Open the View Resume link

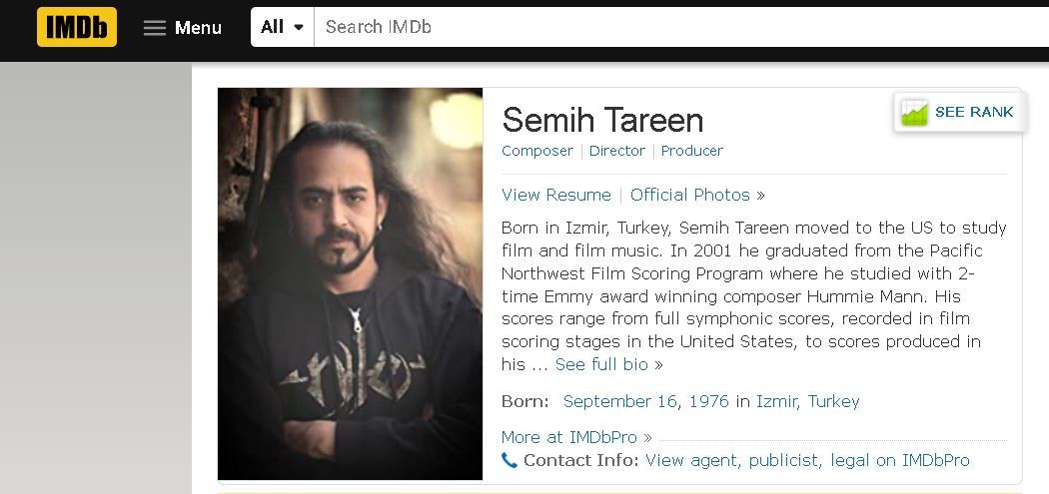pos(556,195)
